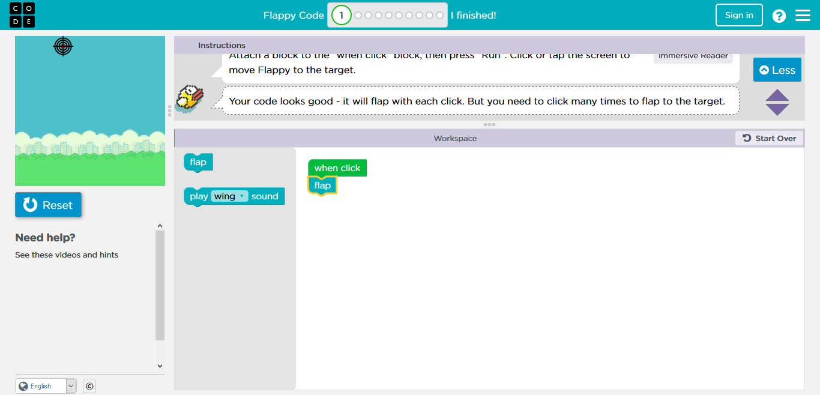Open the Code.org logo home link
820x395 pixels.
(x=22, y=15)
